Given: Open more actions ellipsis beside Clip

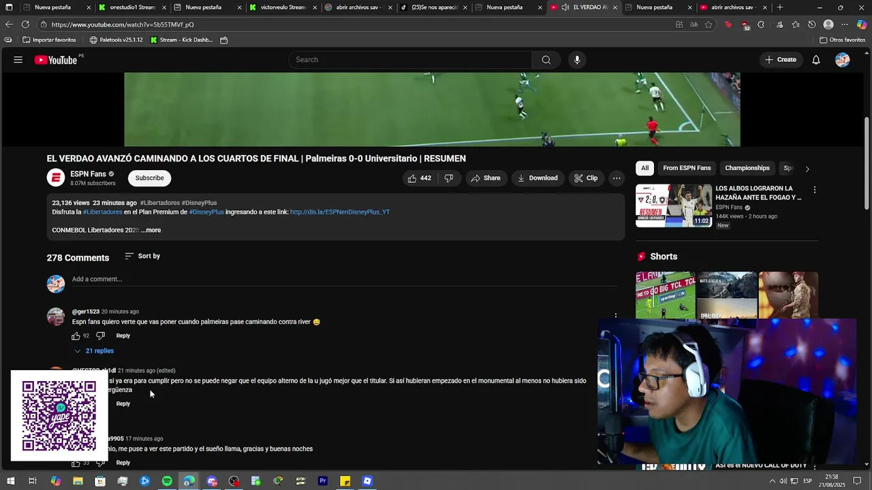Looking at the screenshot, I should point(617,178).
